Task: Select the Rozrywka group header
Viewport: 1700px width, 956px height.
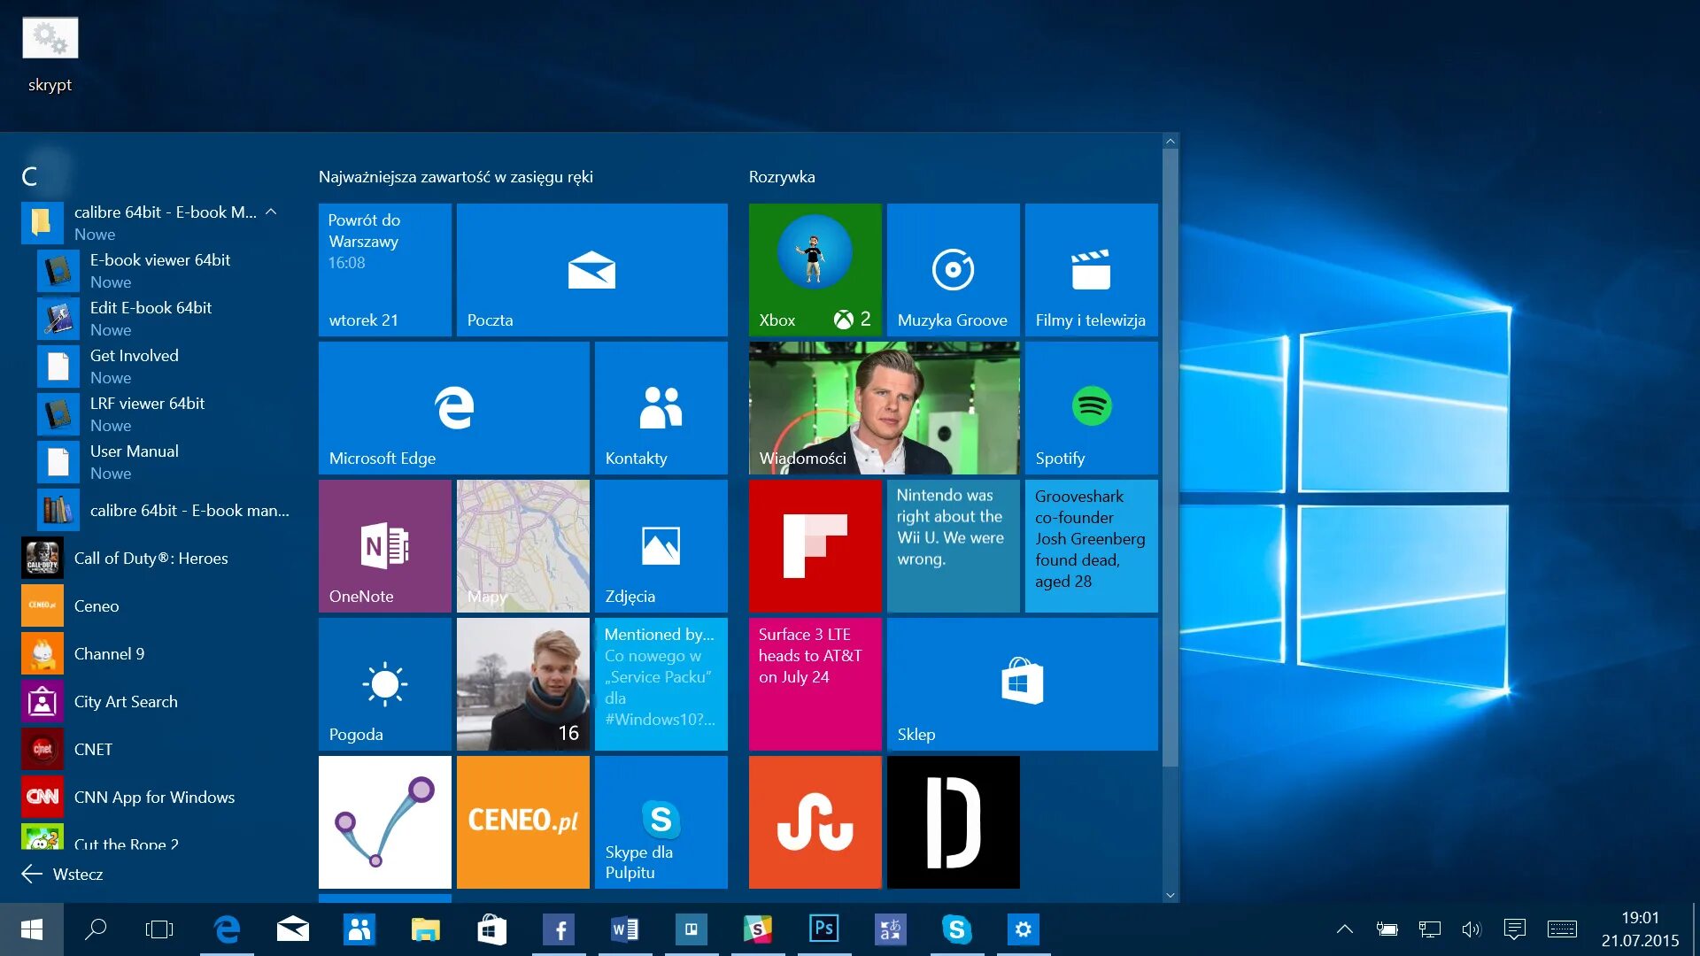Action: point(782,176)
